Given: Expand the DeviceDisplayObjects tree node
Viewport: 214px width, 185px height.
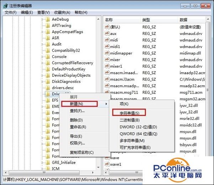Looking at the screenshot, I should click(42, 75).
